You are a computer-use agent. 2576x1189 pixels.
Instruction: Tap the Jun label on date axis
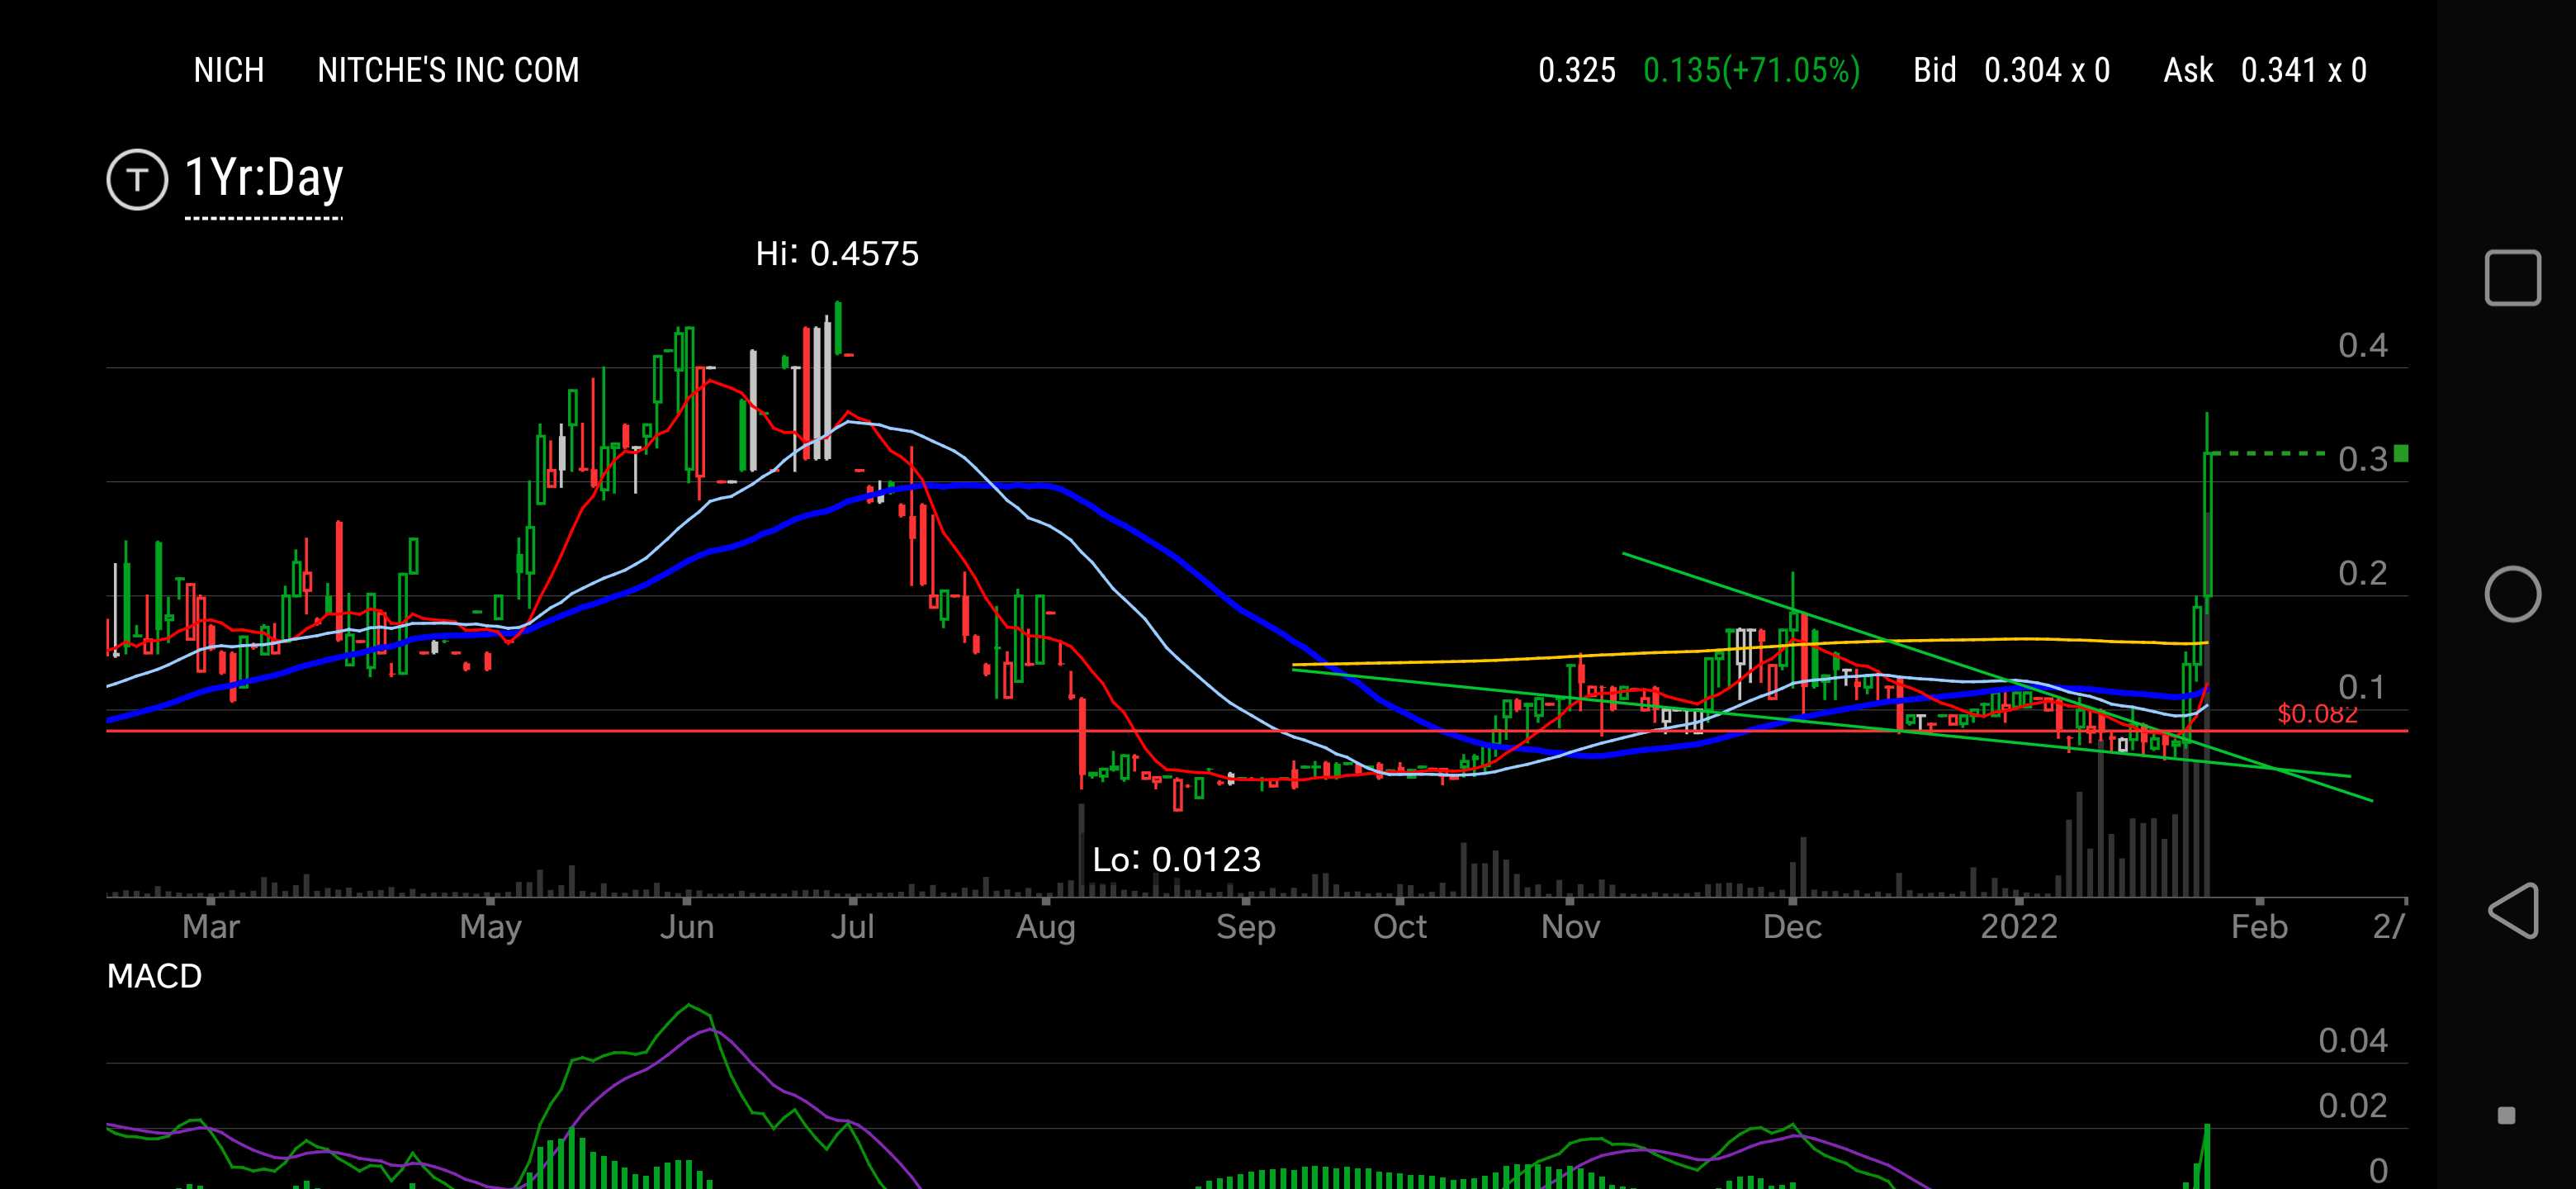coord(687,926)
